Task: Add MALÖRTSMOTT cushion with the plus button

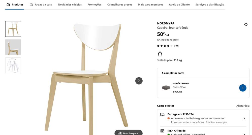Action: tap(243, 88)
